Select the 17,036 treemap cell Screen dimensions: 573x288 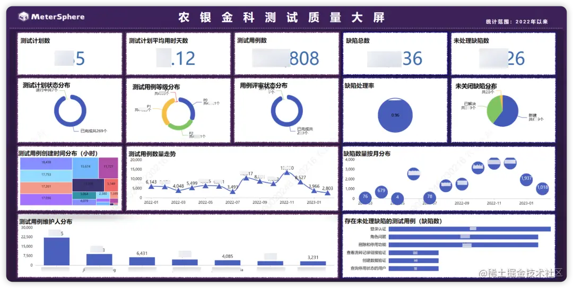[x=46, y=199]
